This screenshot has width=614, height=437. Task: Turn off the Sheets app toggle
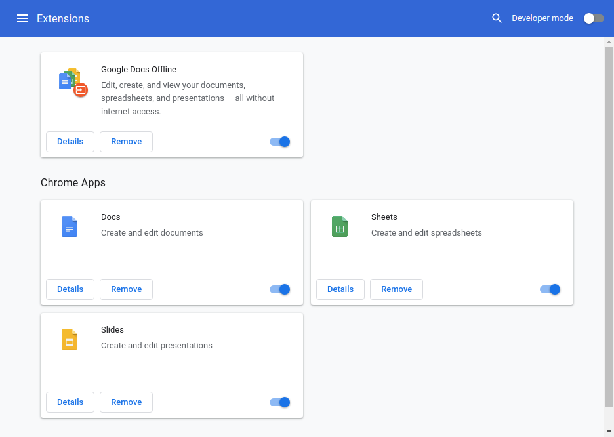click(550, 289)
